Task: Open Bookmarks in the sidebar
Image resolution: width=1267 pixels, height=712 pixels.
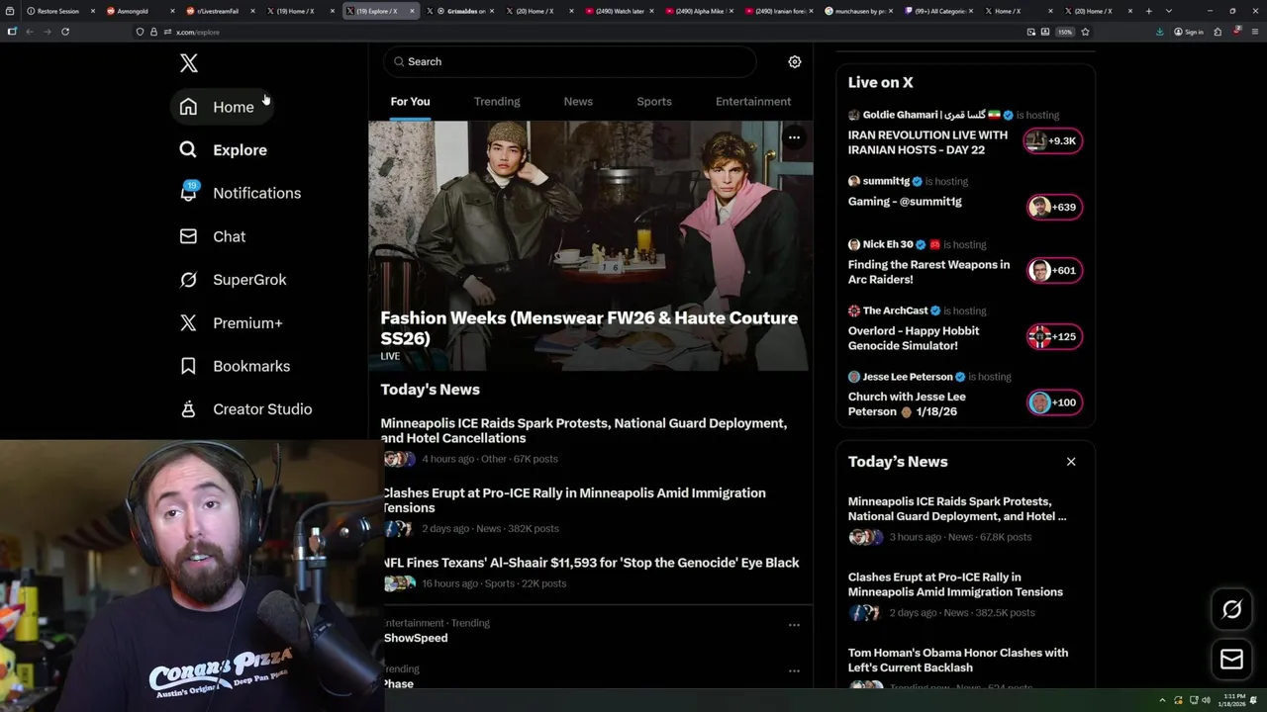Action: click(235, 366)
